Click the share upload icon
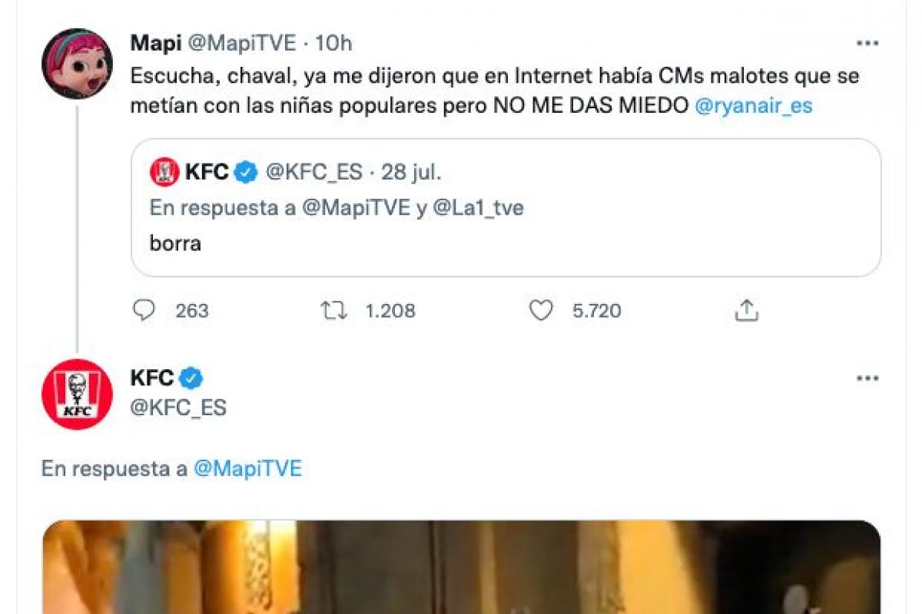Viewport: 922px width, 614px height. coord(747,310)
